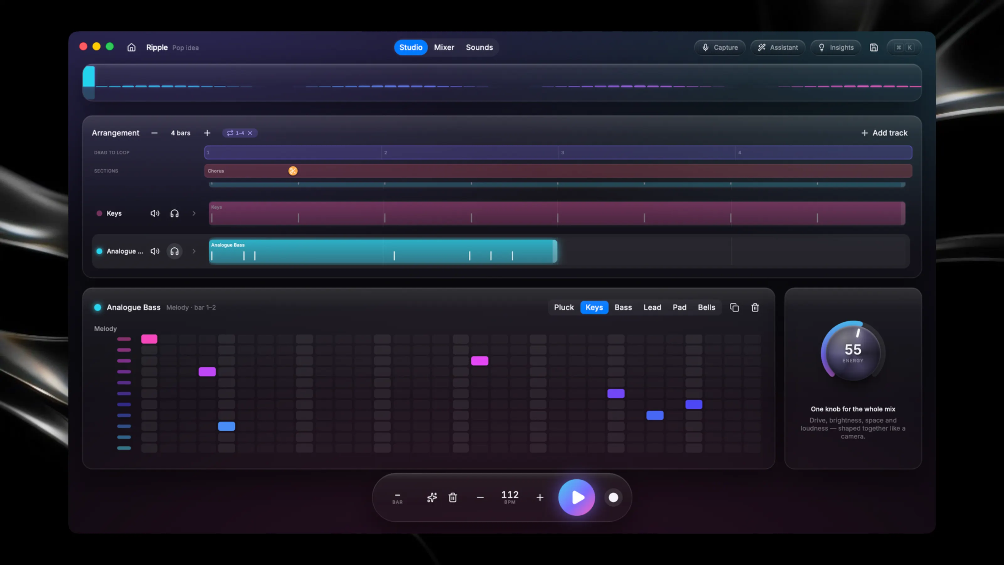
Task: Open the command palette shortcut button
Action: pyautogui.click(x=904, y=47)
